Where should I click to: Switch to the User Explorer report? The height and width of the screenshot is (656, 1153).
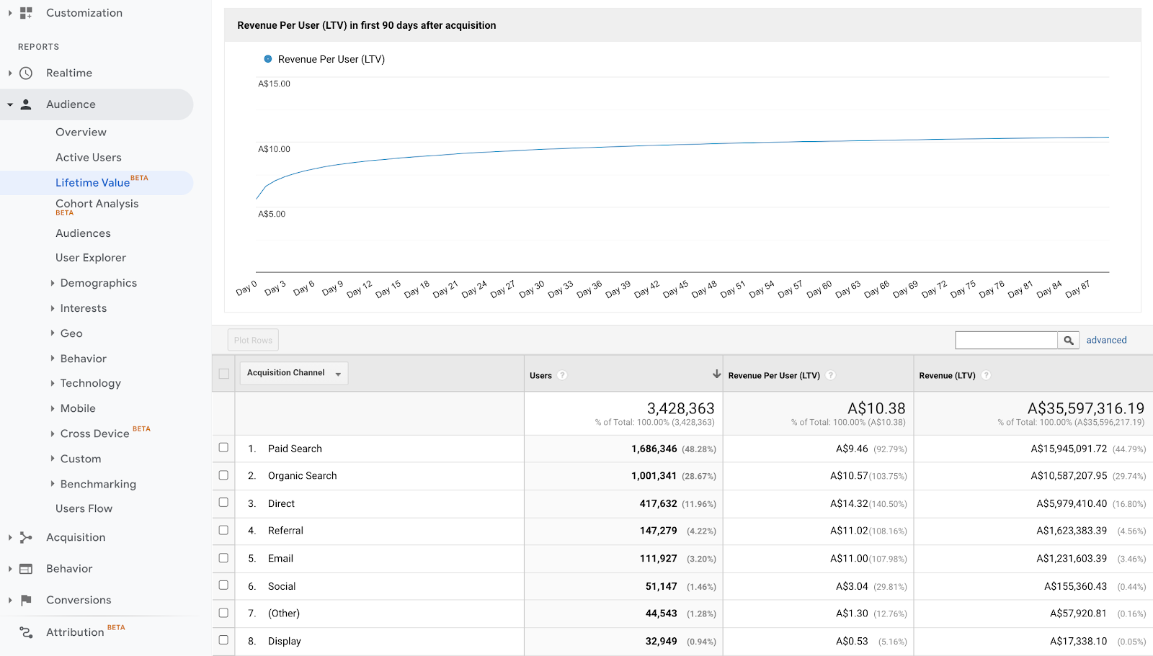(x=90, y=257)
